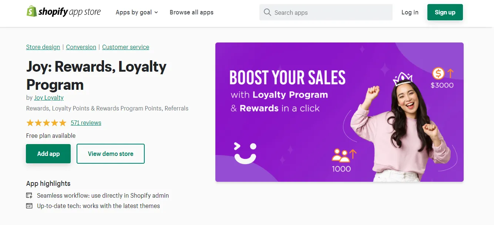The image size is (494, 225).
Task: Click the Shopify shopping bag logo icon
Action: pyautogui.click(x=31, y=11)
